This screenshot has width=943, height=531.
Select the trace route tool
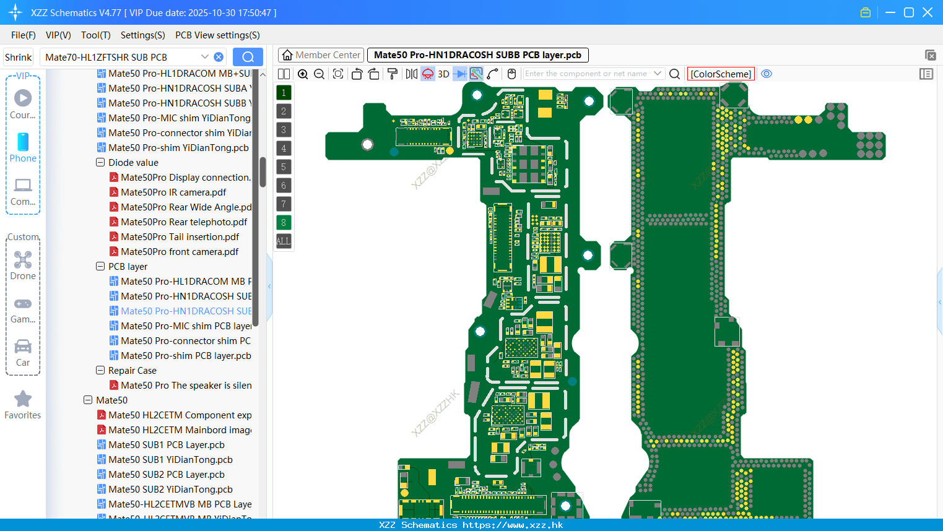(x=493, y=74)
